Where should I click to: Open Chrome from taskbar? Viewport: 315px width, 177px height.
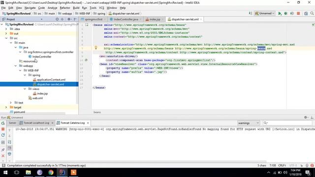[x=51, y=173]
